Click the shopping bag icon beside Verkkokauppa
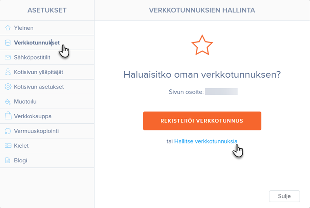Viewport: 310px width, 208px height. click(x=8, y=116)
